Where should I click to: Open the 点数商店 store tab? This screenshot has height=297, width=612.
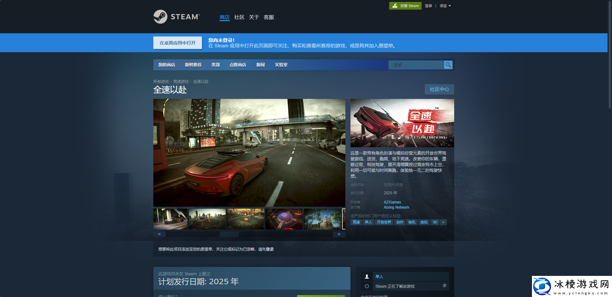click(238, 65)
